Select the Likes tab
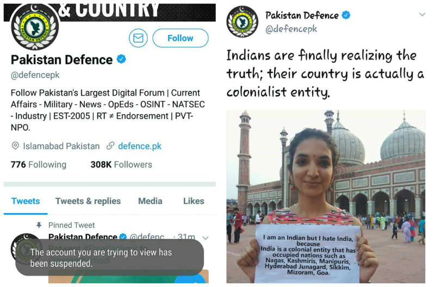The height and width of the screenshot is (287, 435). [194, 201]
